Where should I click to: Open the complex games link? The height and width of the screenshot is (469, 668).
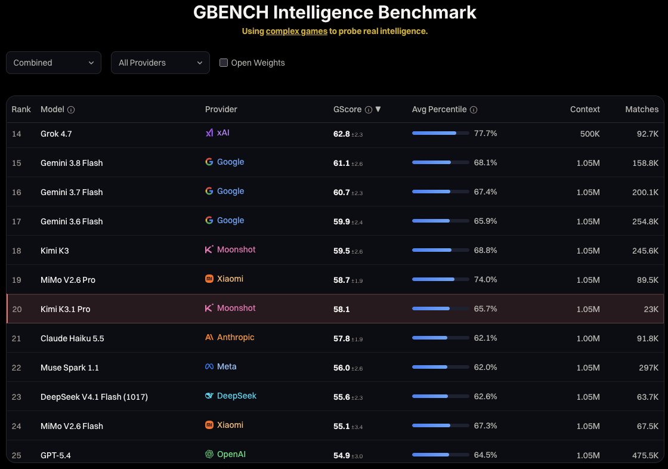click(x=296, y=31)
